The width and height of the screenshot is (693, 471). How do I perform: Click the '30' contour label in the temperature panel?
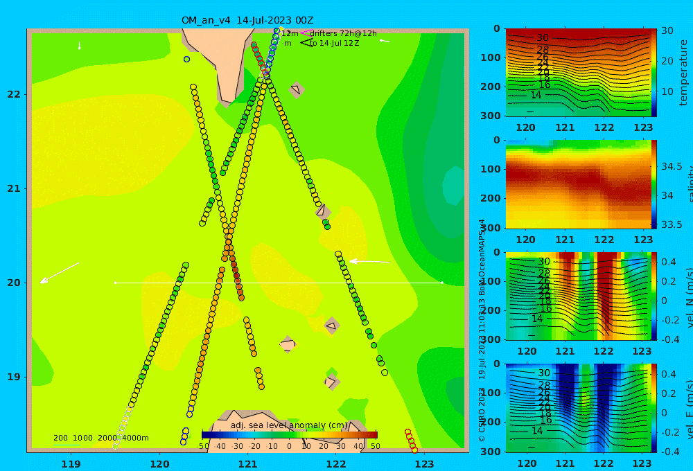click(543, 38)
